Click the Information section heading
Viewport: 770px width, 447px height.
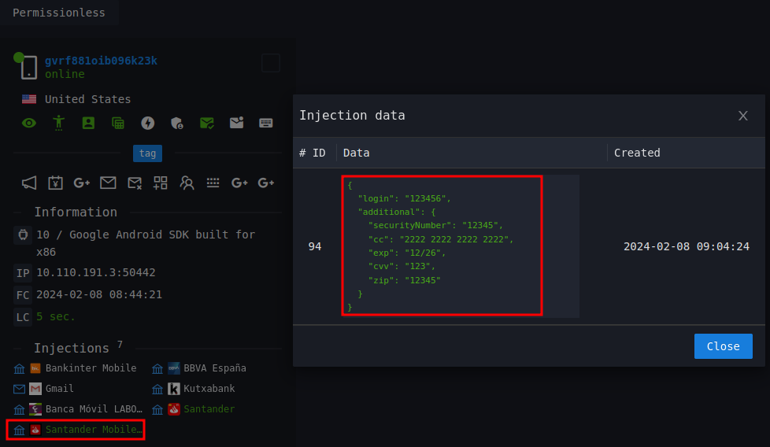click(x=76, y=212)
